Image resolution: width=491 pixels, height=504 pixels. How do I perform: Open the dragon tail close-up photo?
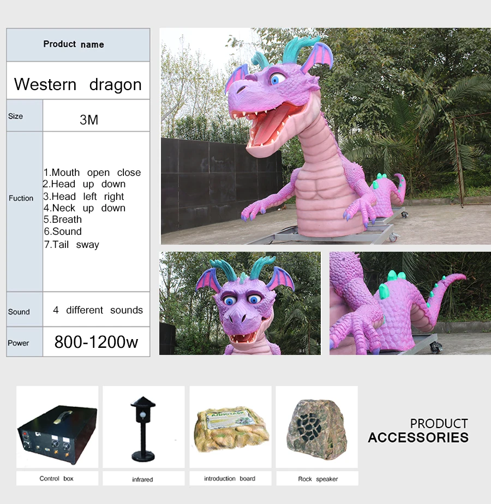(410, 304)
